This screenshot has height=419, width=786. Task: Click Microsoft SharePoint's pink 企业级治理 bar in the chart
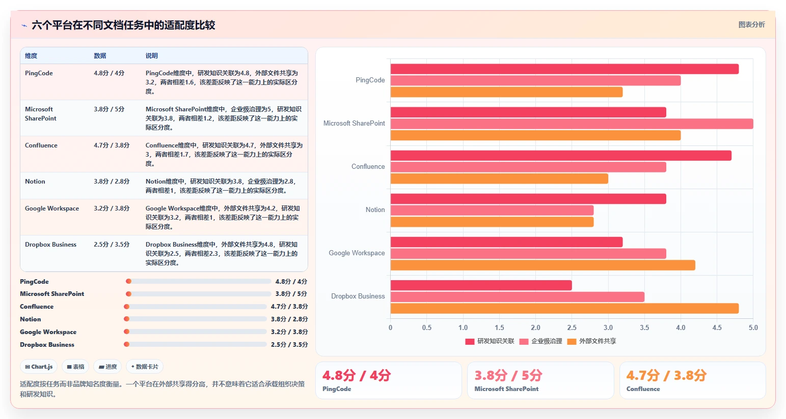(572, 124)
